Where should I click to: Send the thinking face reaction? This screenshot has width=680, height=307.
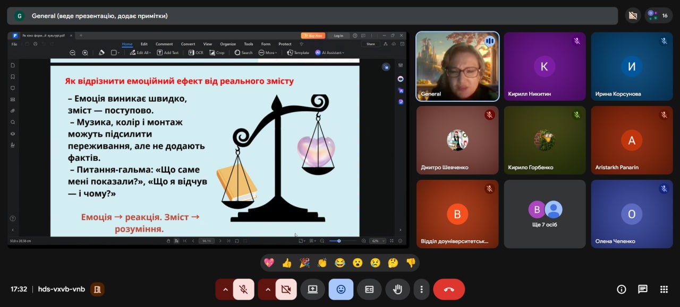(x=393, y=262)
